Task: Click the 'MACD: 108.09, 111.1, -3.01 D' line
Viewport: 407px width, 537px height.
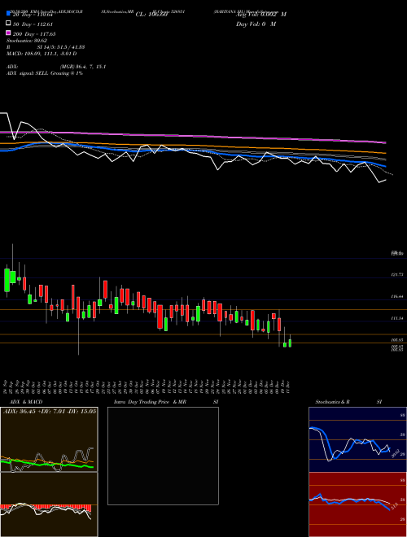Action: 42,54
